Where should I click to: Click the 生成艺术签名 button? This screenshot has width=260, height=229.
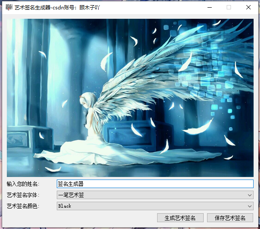(x=180, y=218)
